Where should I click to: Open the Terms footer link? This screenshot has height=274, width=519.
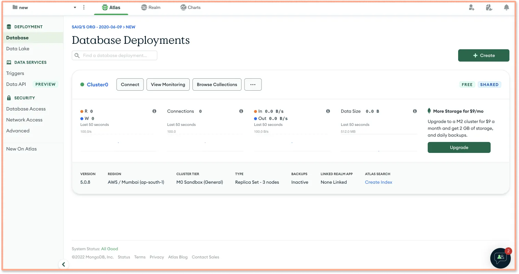point(140,257)
